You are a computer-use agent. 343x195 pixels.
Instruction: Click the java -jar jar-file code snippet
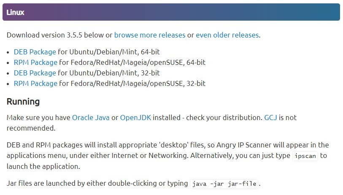click(x=224, y=184)
